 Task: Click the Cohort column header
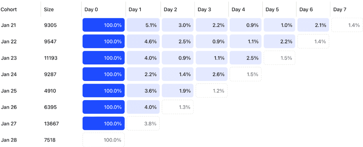pos(8,10)
